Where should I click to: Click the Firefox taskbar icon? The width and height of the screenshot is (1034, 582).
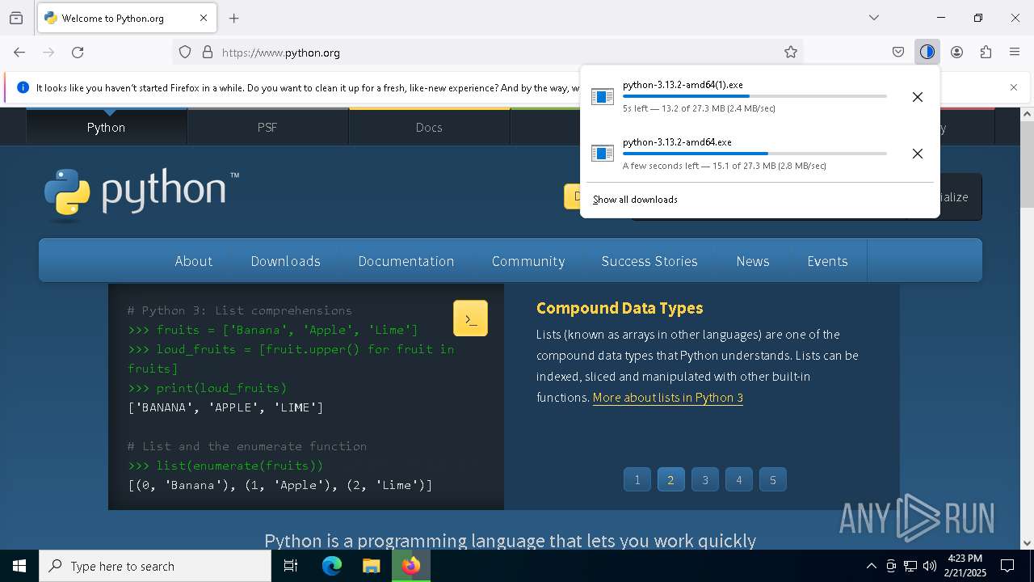pos(411,566)
